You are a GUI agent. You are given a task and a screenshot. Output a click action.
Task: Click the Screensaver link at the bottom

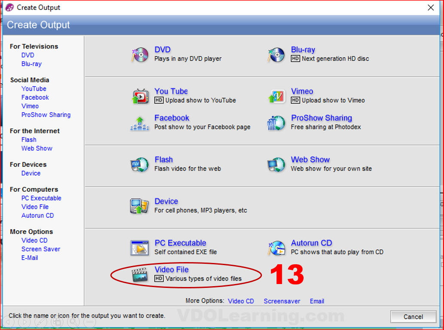coord(282,301)
